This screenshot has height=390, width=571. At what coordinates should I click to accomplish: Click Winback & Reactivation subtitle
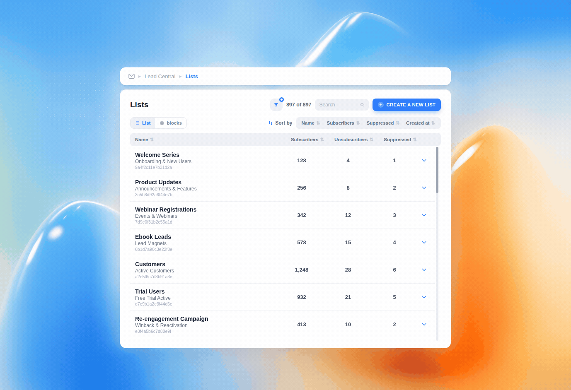[x=161, y=325]
